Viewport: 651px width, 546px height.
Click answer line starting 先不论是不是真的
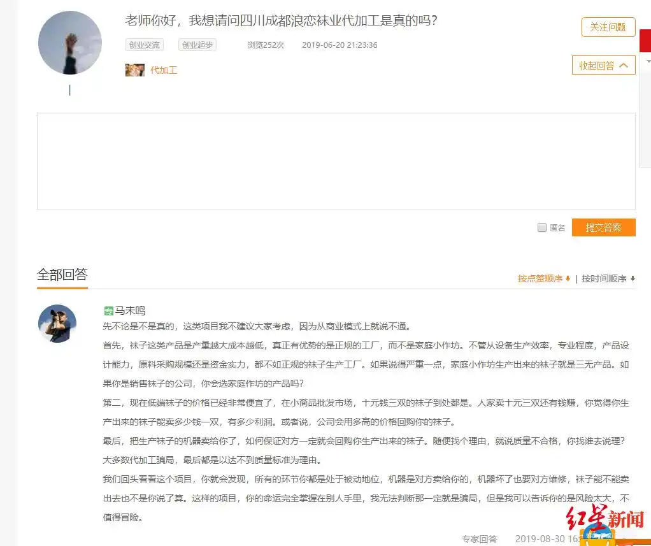click(x=257, y=326)
